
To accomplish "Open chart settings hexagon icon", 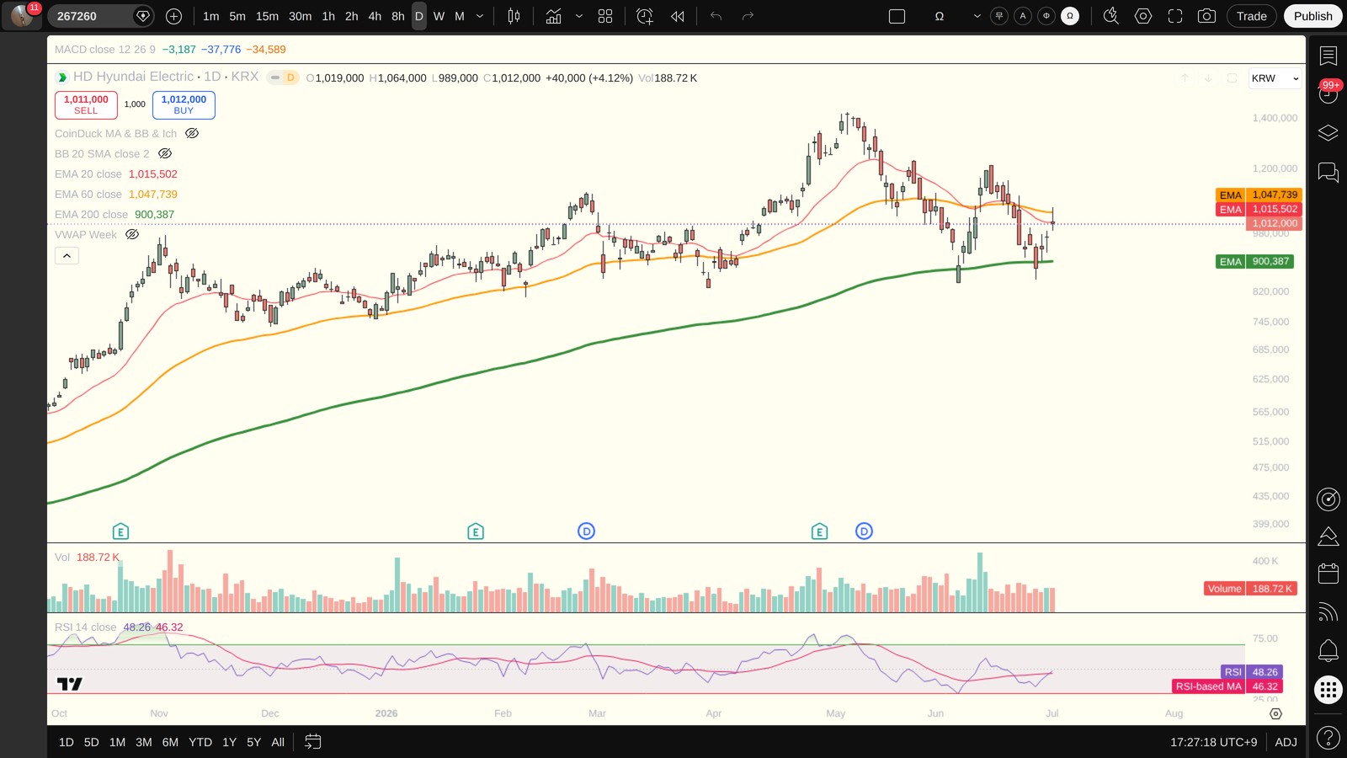I will 1143,16.
